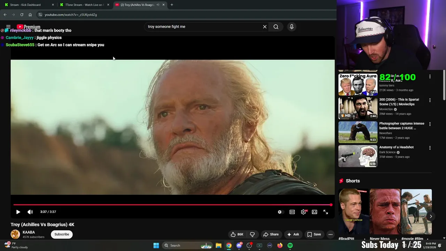
Task: Open Discord from the taskbar
Action: click(x=239, y=245)
